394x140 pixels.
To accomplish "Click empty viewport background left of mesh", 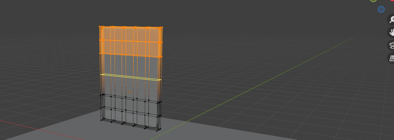I will click(x=52, y=69).
